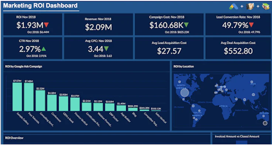Click the $2.12M bar value label

[x=98, y=101]
